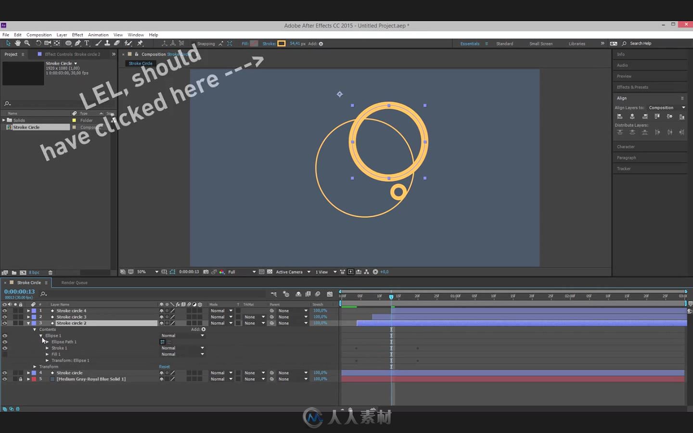
Task: Open blend mode dropdown for Stroke circle 4
Action: pyautogui.click(x=221, y=311)
